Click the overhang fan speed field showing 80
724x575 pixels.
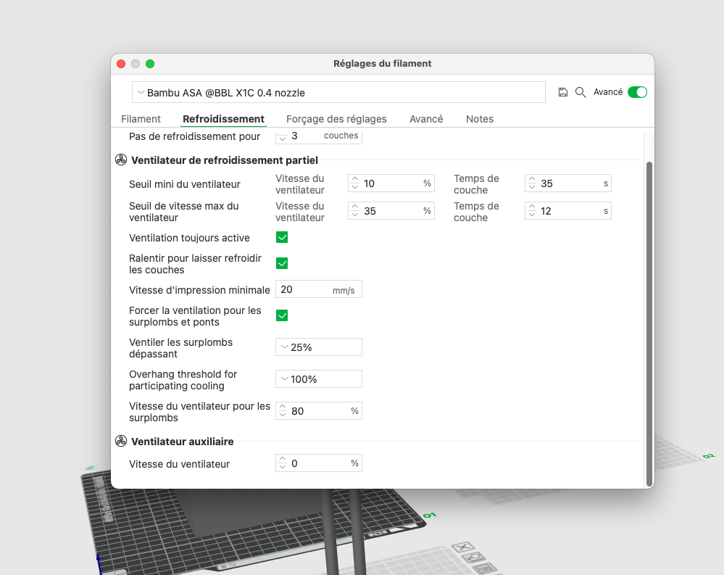click(x=319, y=411)
